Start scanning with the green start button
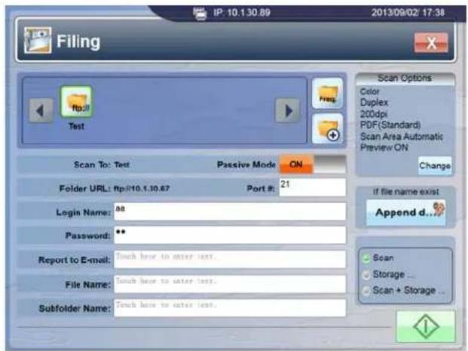The width and height of the screenshot is (468, 351). click(426, 327)
